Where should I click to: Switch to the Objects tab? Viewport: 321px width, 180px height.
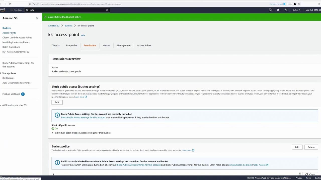(56, 45)
